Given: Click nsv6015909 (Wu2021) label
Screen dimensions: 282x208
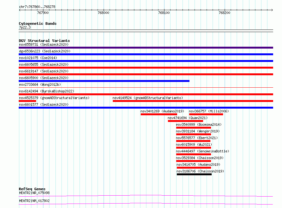Looking at the screenshot, I should 194,144.
